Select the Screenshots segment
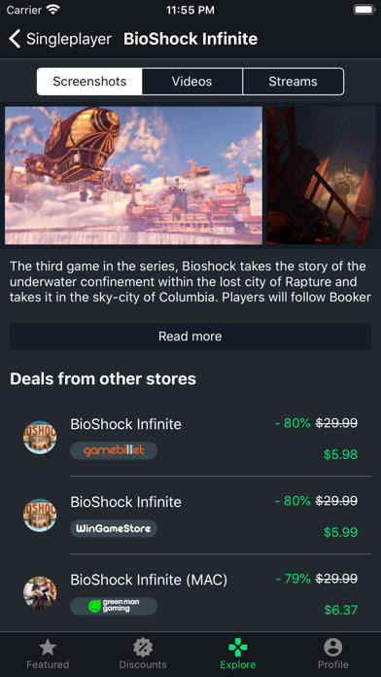The width and height of the screenshot is (381, 677). point(89,82)
